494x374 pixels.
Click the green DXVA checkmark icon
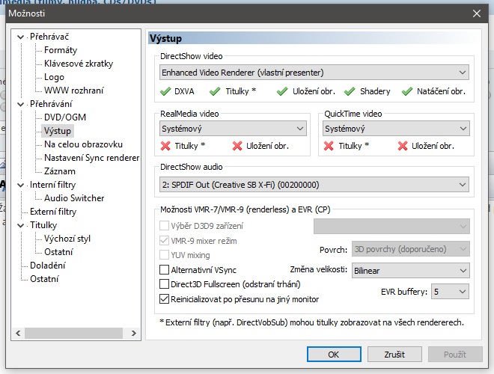coord(165,91)
